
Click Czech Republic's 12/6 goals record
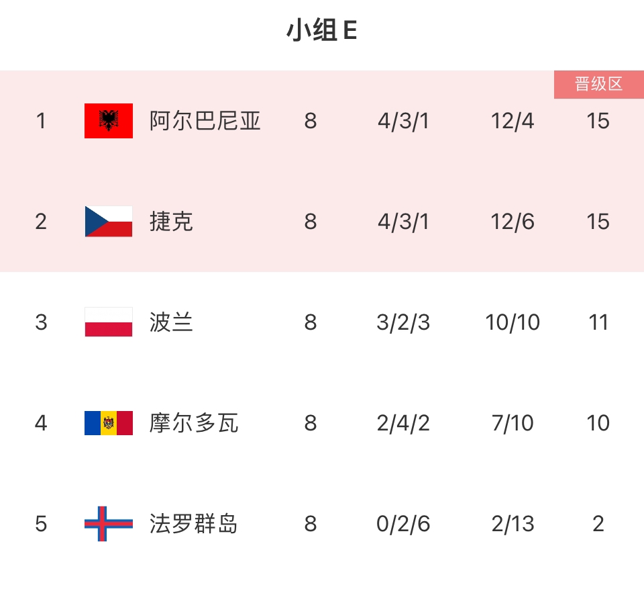click(513, 222)
